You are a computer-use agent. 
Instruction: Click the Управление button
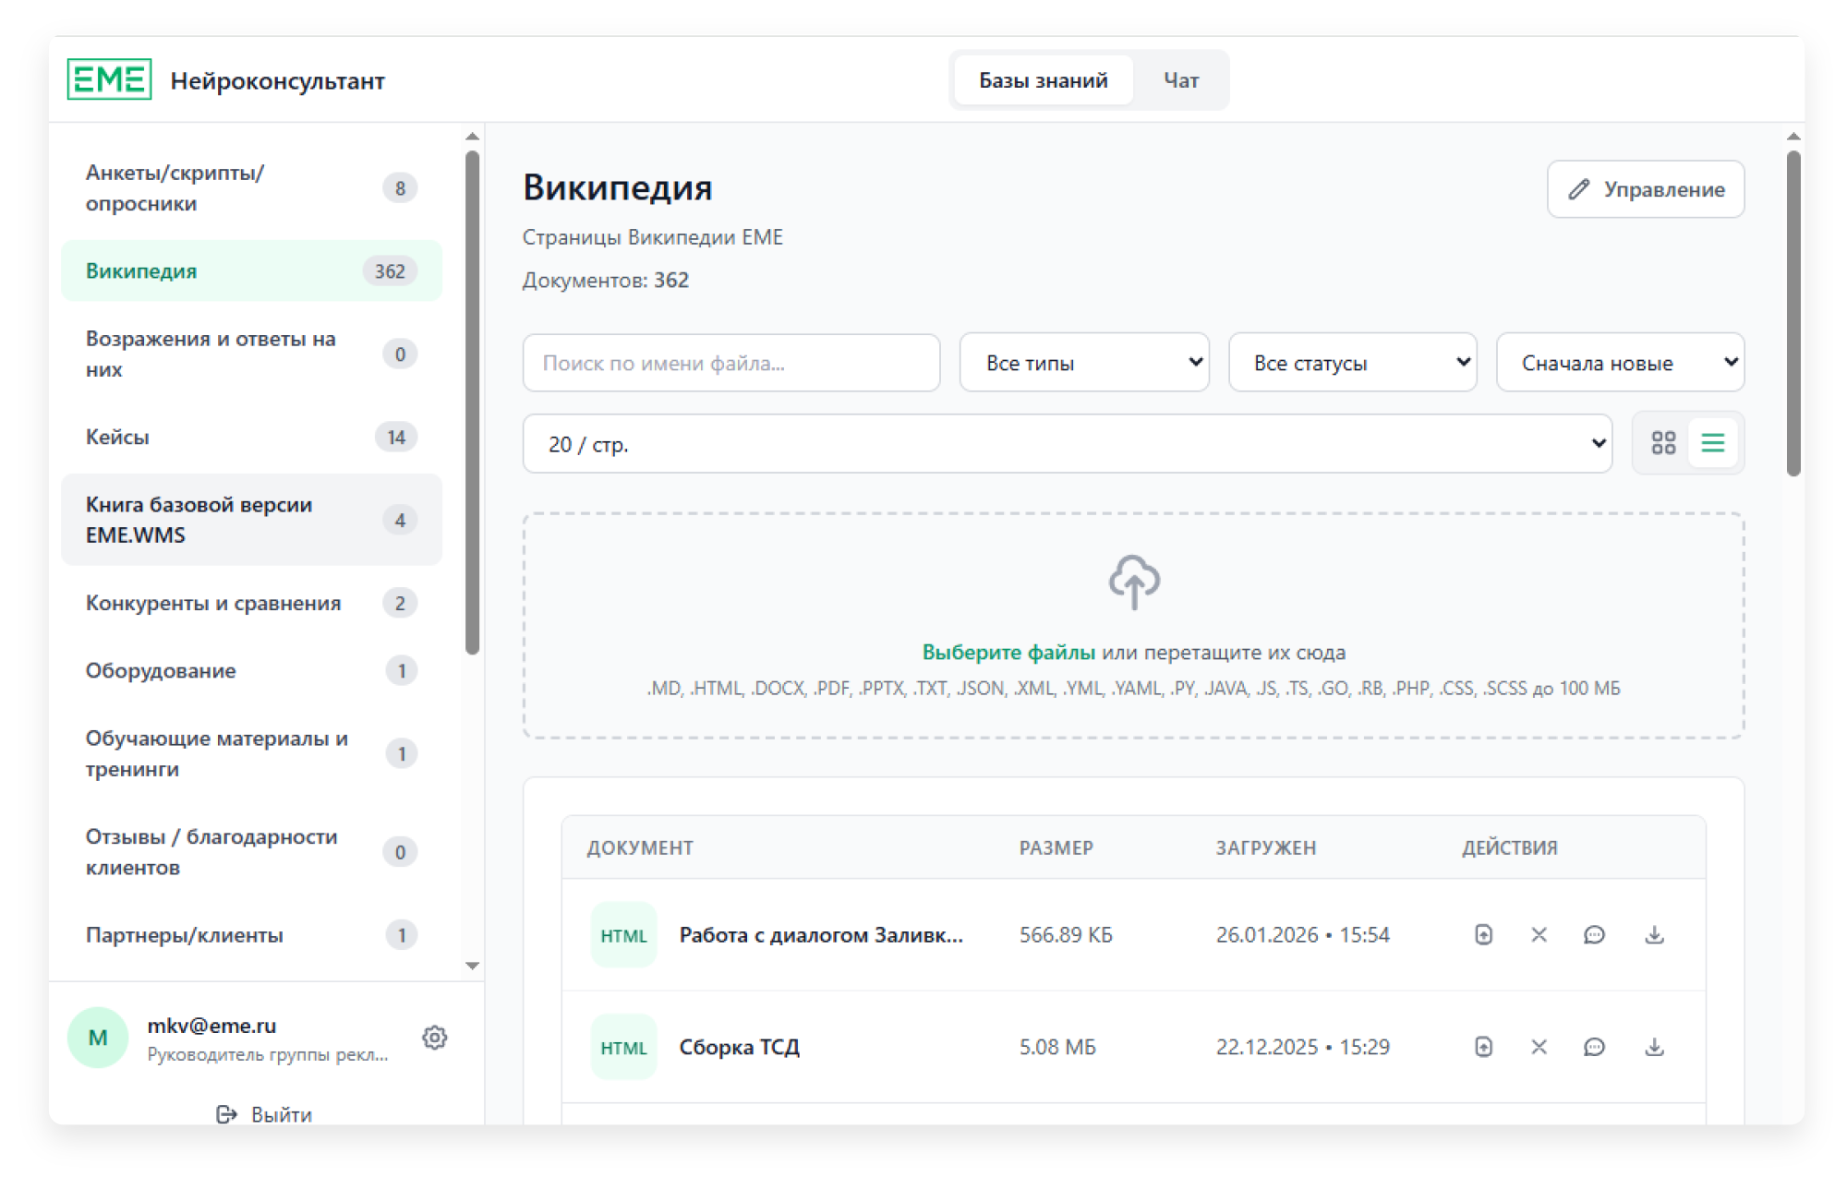[x=1645, y=189]
